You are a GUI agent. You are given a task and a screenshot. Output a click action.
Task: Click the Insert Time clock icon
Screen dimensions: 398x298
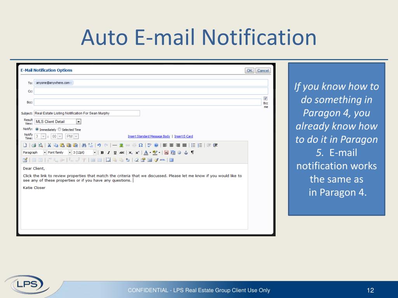179,152
